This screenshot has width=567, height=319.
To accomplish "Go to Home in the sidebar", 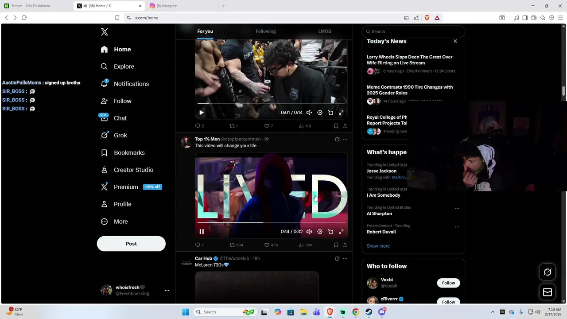I will pos(116,49).
